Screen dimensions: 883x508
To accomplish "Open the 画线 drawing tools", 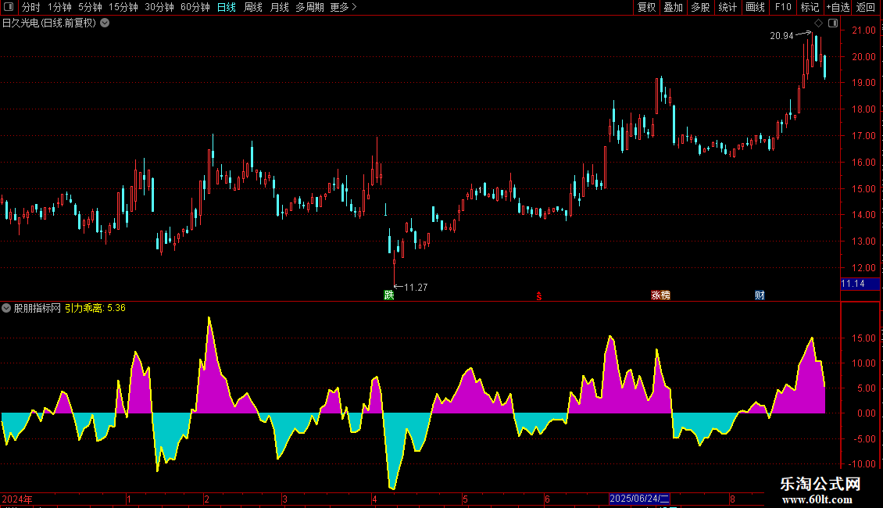I will 755,7.
